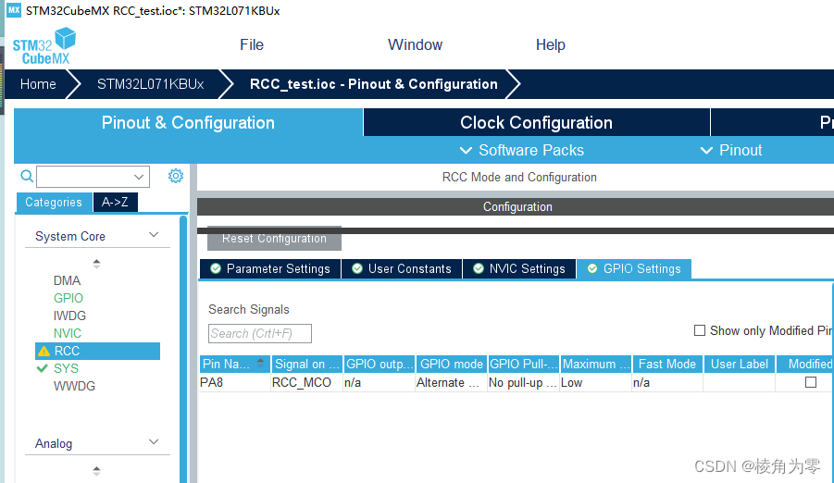
Task: Select NVIC in System Core list
Action: tap(68, 333)
